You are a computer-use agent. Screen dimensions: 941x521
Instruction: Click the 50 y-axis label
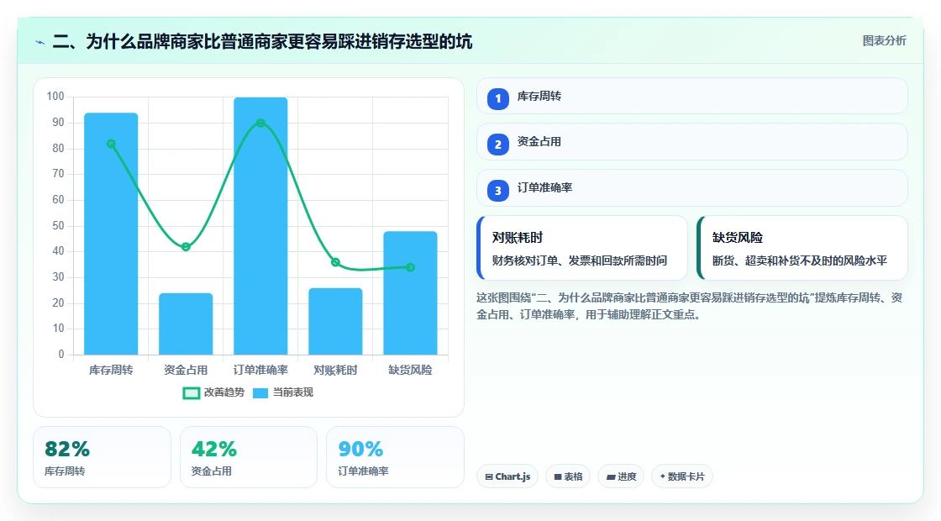pyautogui.click(x=58, y=226)
